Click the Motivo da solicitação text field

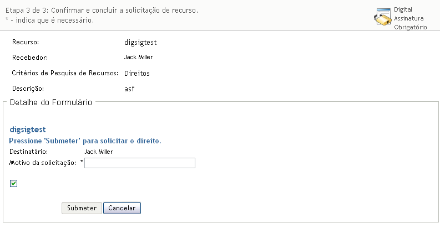tap(140, 163)
